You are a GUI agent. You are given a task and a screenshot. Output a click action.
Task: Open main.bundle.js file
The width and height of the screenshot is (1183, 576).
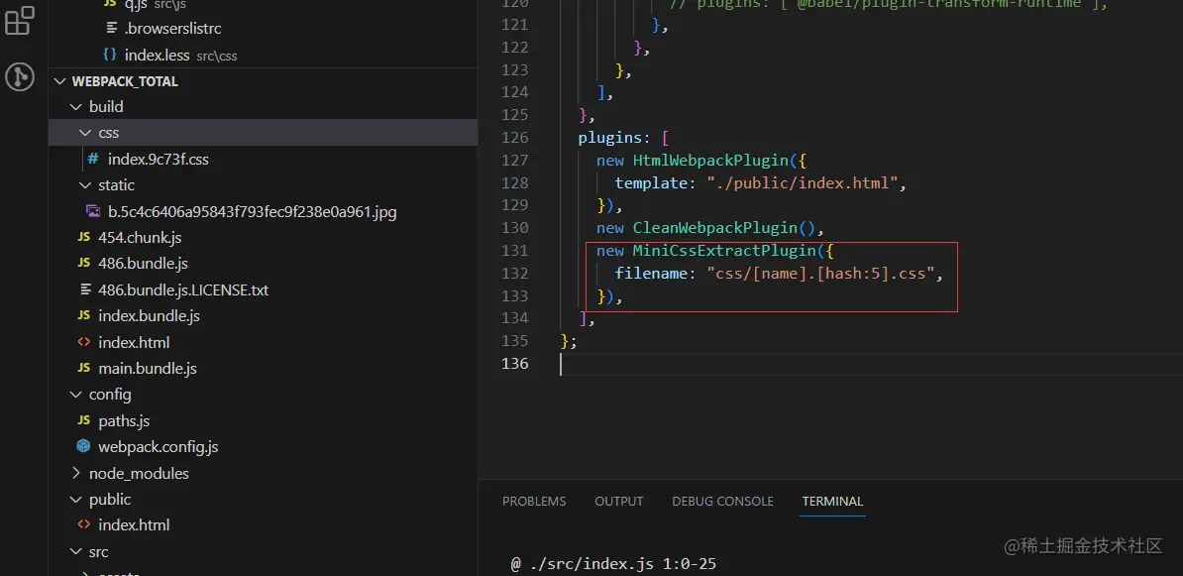pyautogui.click(x=147, y=369)
